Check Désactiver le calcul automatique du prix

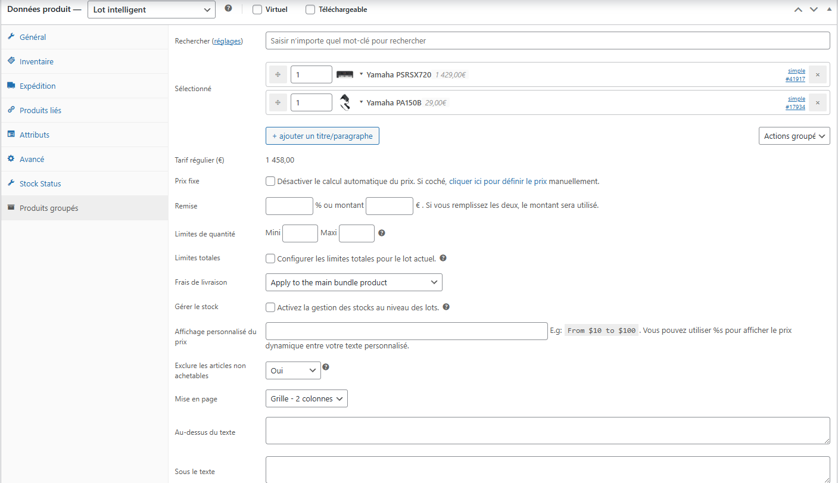point(270,181)
